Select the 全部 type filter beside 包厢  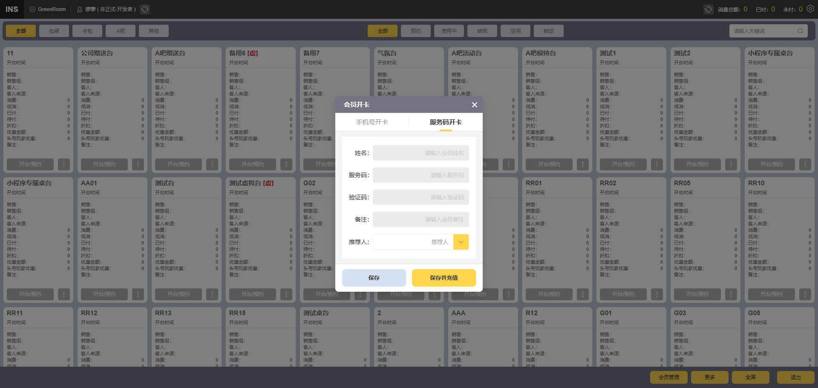[21, 31]
